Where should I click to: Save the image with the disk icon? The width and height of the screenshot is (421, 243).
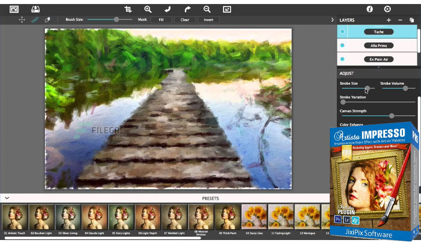[x=35, y=9]
